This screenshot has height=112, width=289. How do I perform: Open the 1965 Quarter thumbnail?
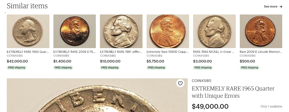pyautogui.click(x=28, y=31)
